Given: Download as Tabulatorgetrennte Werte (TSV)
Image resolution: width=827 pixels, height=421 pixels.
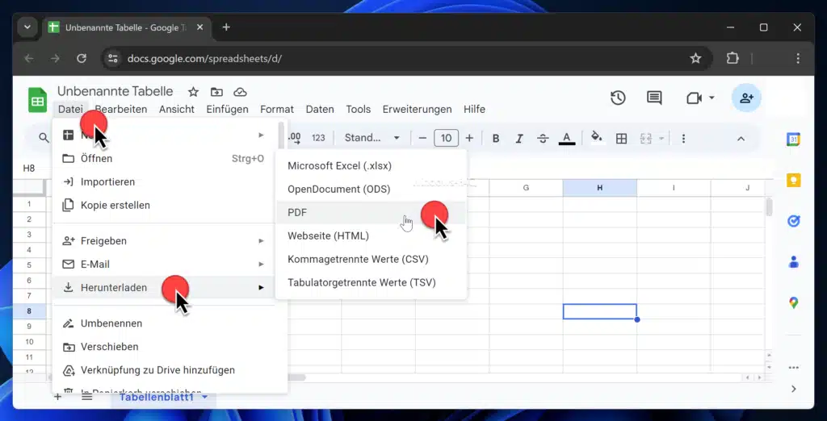Looking at the screenshot, I should tap(372, 282).
